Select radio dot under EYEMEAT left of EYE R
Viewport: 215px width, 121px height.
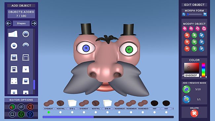84,112
